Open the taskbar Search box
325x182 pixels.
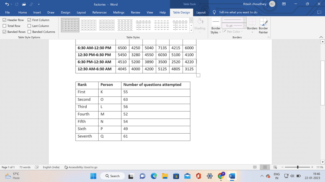(x=113, y=176)
